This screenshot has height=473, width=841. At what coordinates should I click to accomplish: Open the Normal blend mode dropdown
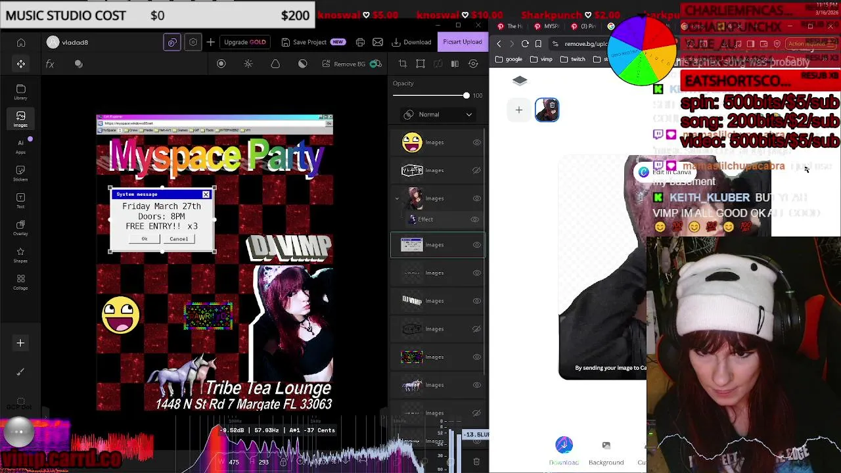coord(438,114)
